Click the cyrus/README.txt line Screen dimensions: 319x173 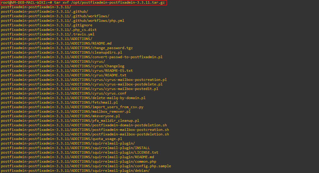click(63, 75)
